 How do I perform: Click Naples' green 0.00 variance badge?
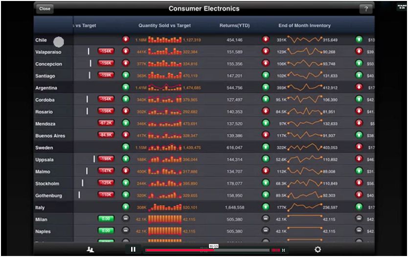pyautogui.click(x=106, y=231)
